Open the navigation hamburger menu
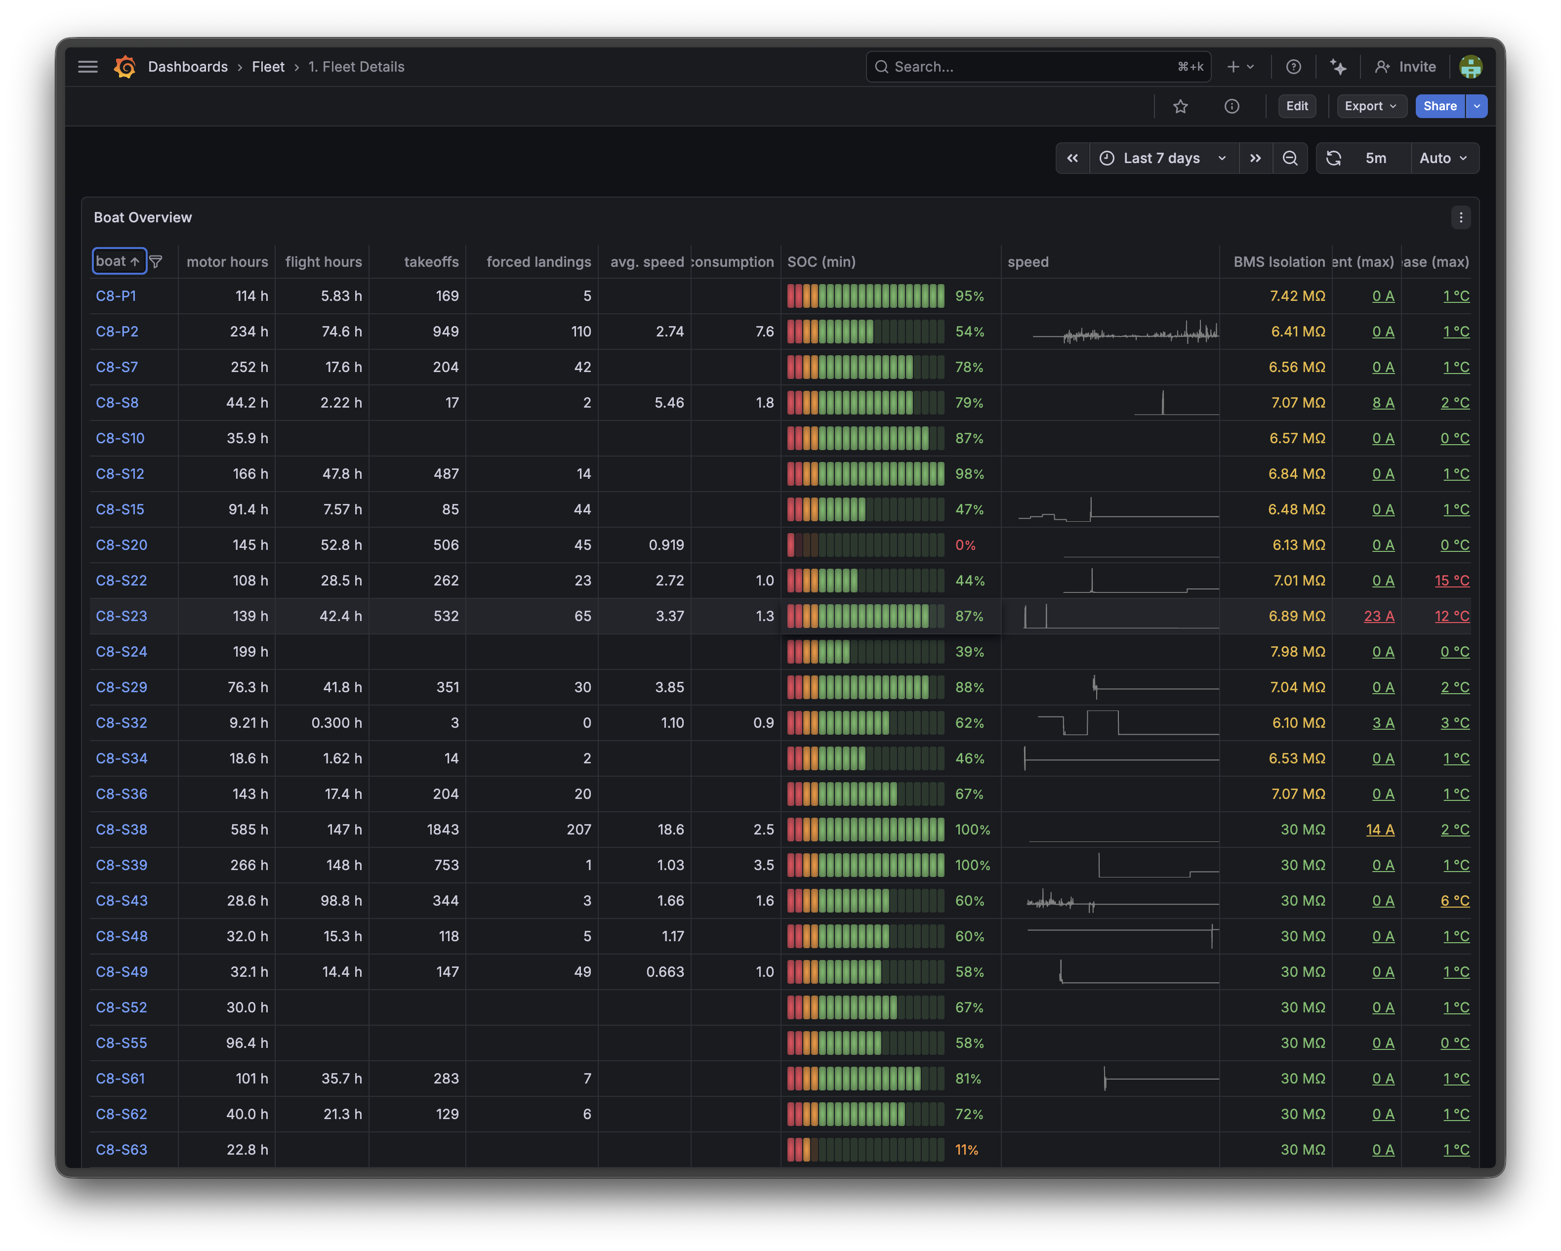 87,67
